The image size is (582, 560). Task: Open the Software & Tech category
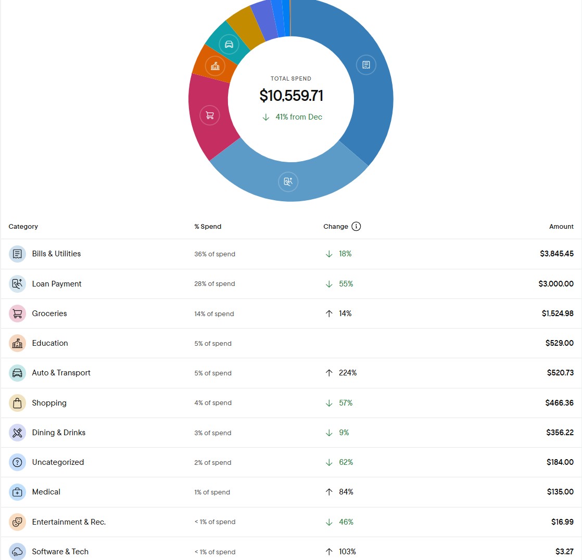(x=291, y=549)
